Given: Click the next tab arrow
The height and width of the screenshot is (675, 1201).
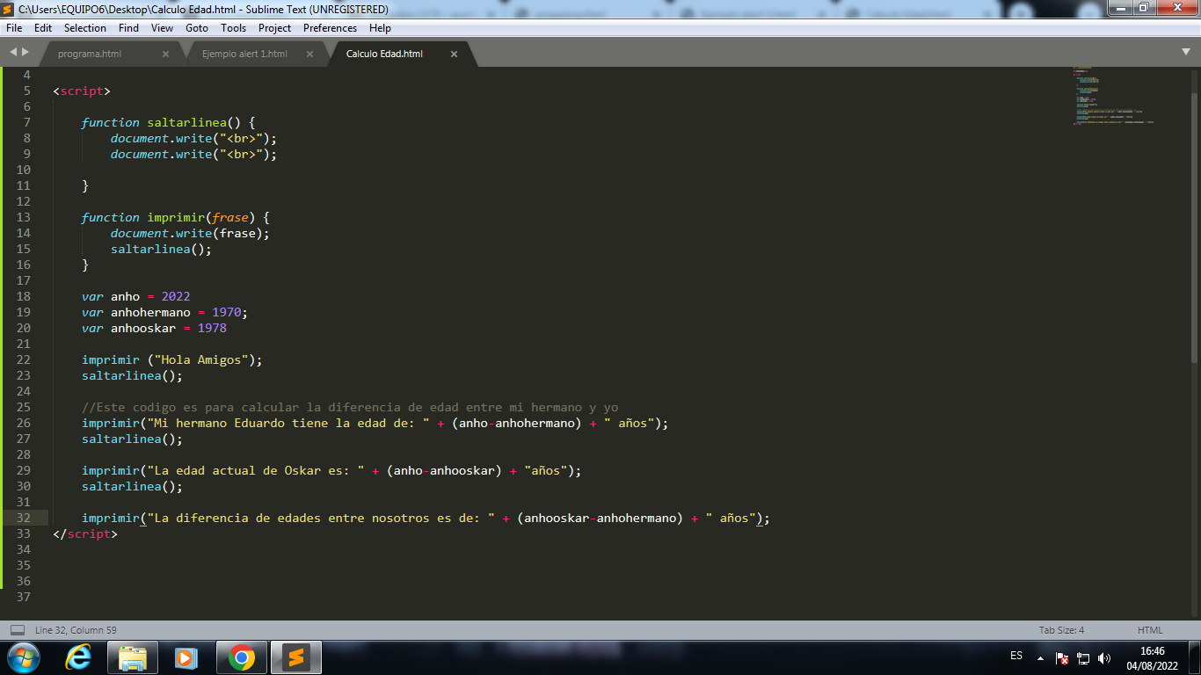Looking at the screenshot, I should coord(25,53).
